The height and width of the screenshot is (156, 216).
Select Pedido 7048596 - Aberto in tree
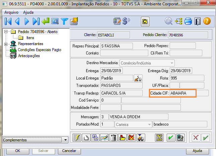[38, 32]
